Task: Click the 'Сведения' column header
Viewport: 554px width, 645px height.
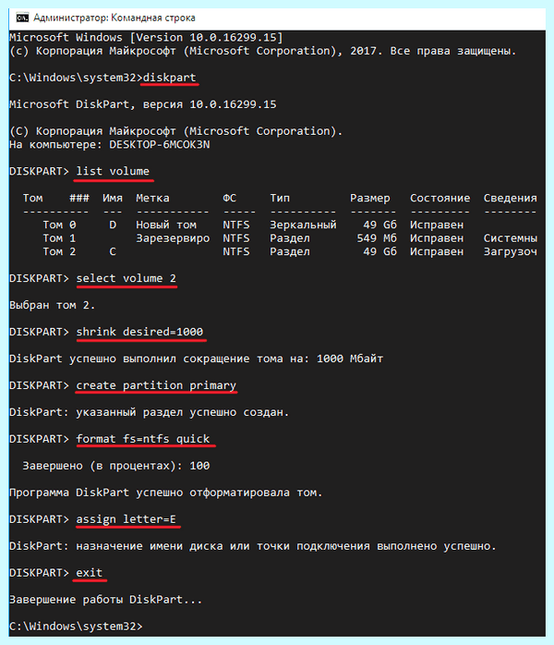Action: click(x=510, y=199)
